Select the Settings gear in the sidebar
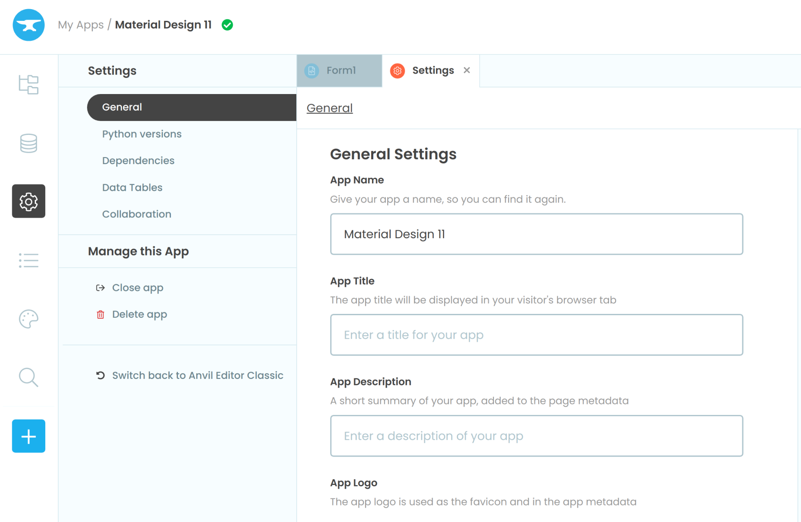This screenshot has width=801, height=522. pyautogui.click(x=28, y=201)
